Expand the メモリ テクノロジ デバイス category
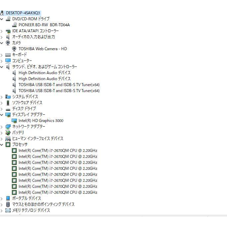The width and height of the screenshot is (227, 227). point(2,210)
